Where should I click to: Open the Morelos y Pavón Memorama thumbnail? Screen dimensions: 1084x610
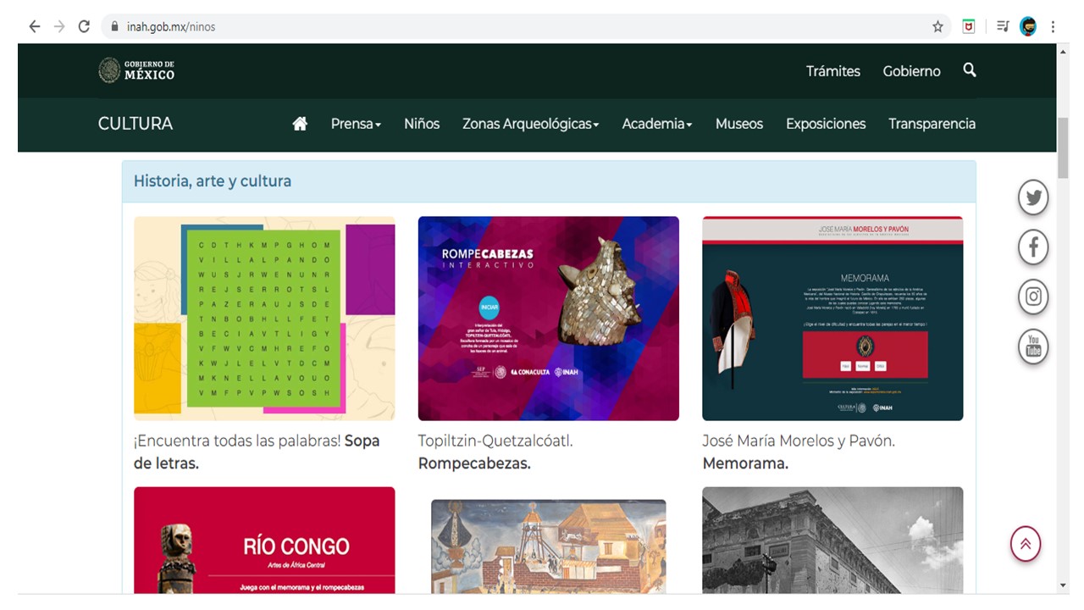[x=832, y=319]
